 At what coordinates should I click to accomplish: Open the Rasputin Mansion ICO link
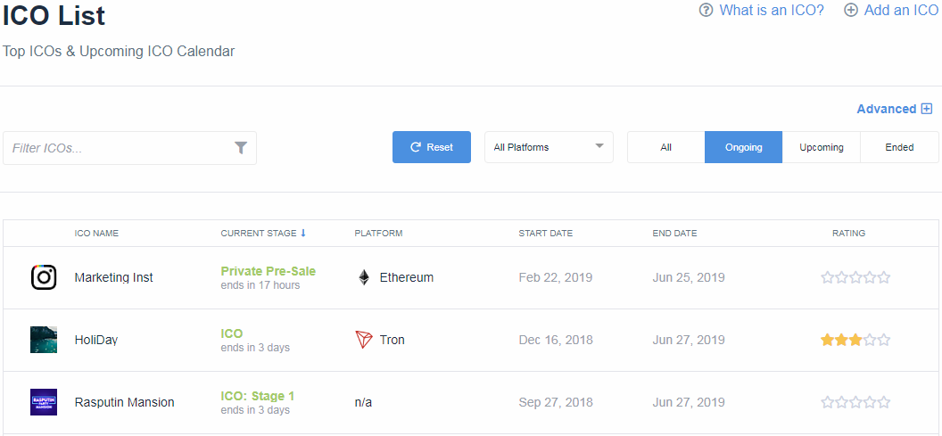click(124, 402)
